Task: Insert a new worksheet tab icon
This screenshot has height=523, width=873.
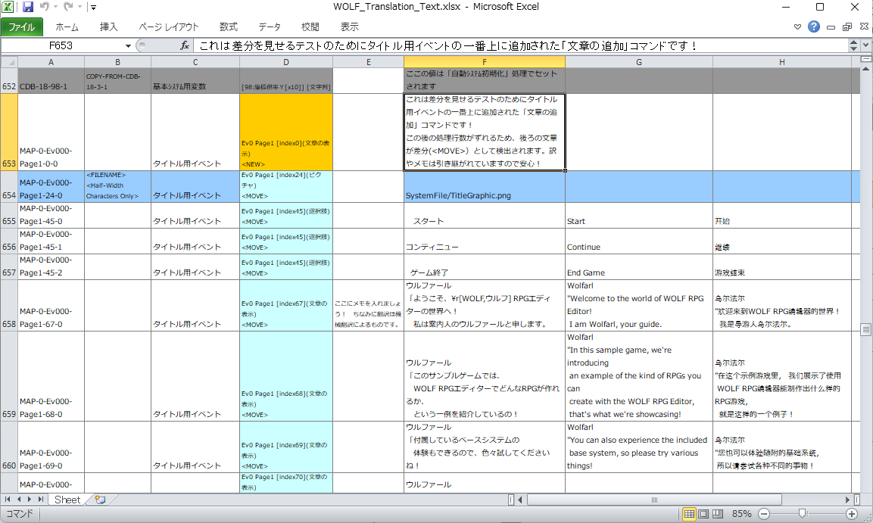Action: tap(100, 500)
